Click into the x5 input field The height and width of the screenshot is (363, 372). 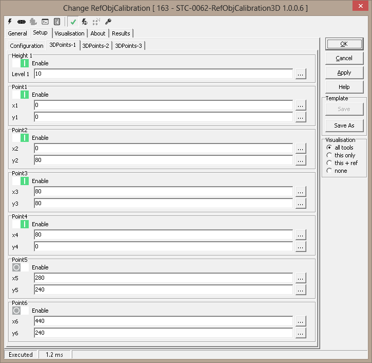pos(163,278)
